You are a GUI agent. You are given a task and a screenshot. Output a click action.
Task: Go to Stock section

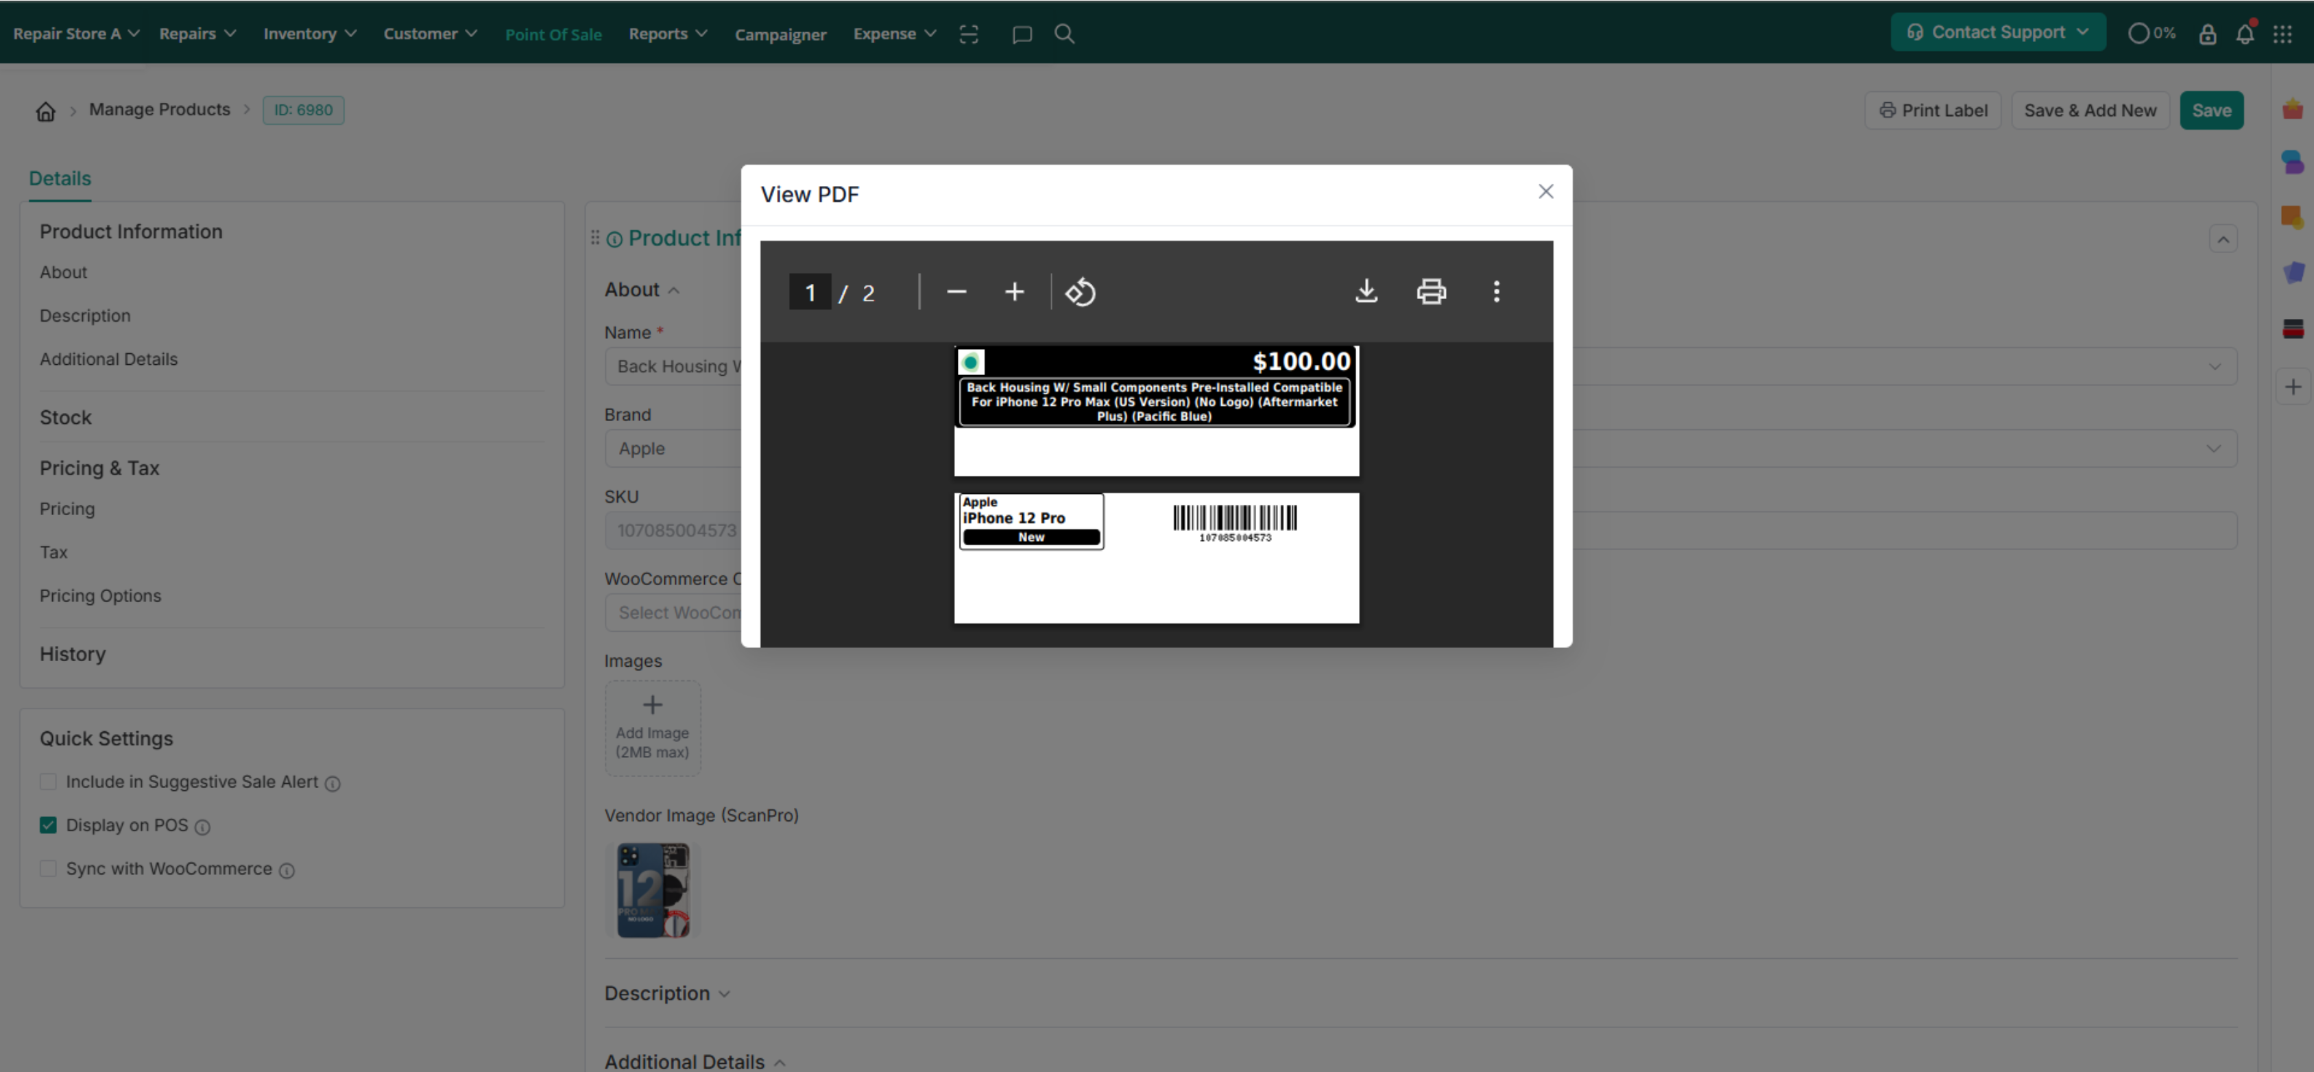tap(64, 417)
